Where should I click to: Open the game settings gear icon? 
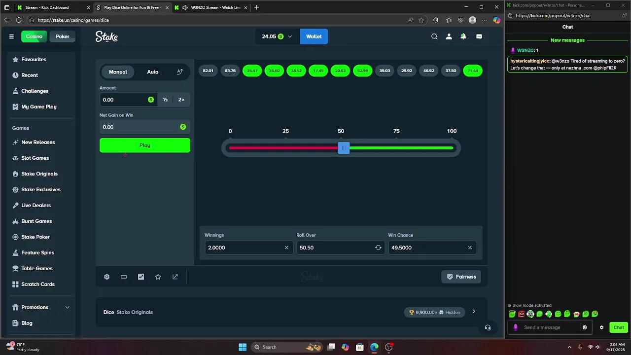[x=106, y=277]
